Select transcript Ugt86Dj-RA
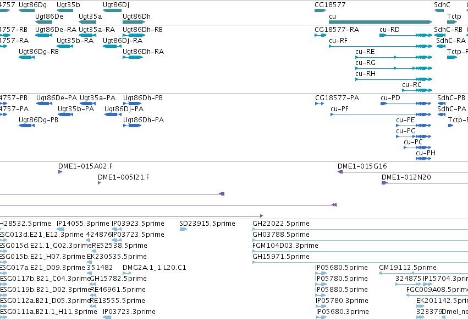468x320 pixels. (x=112, y=46)
